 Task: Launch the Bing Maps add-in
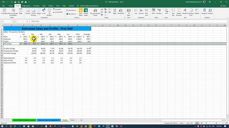81,12
